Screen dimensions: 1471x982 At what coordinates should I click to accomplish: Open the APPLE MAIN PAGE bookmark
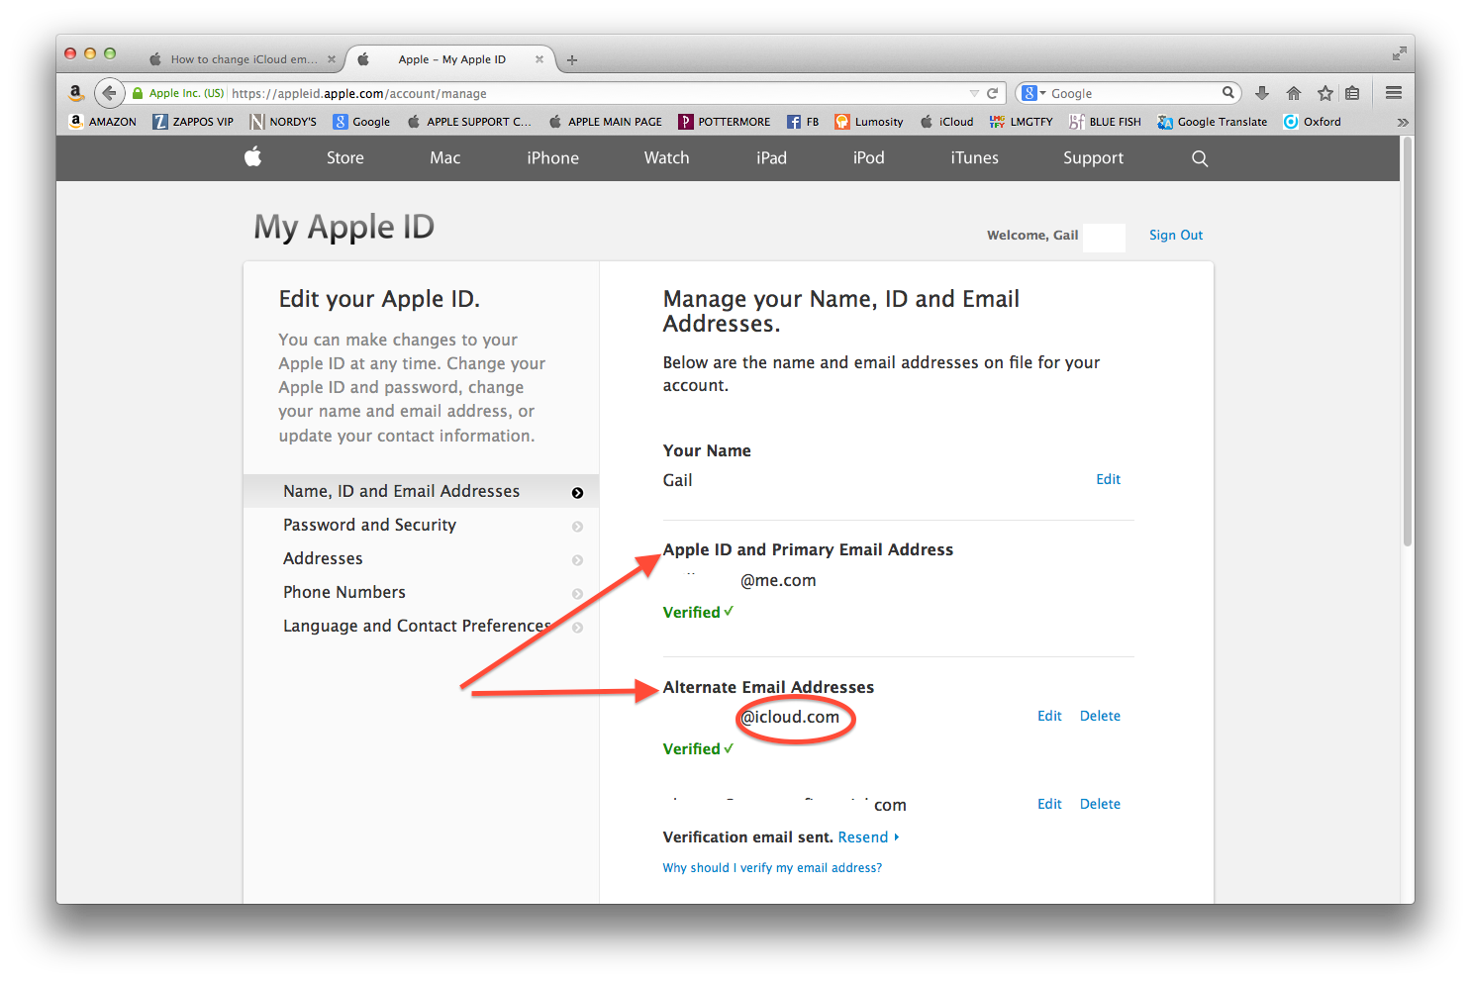tap(605, 122)
